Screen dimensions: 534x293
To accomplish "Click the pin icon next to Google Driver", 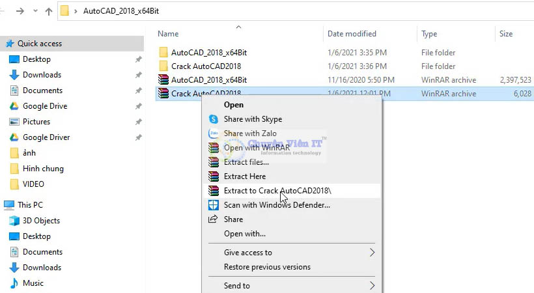I will coord(138,137).
